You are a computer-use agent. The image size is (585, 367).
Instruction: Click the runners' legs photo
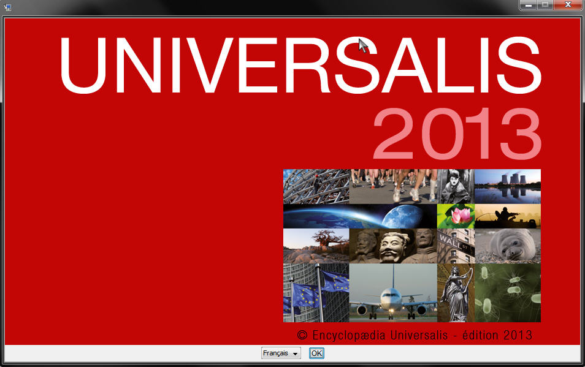click(x=393, y=186)
